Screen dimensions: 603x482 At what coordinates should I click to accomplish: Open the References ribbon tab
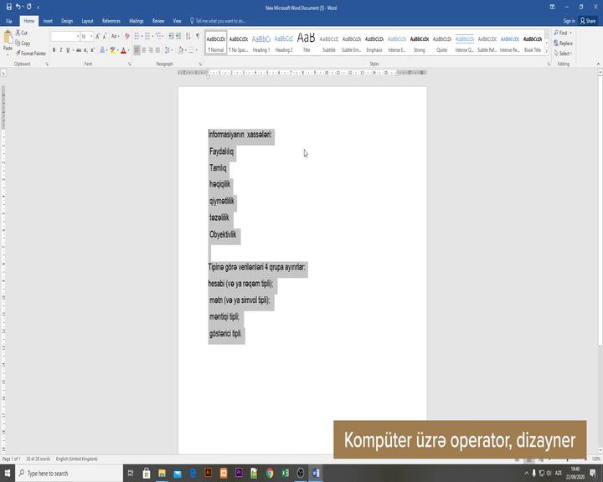pos(111,21)
